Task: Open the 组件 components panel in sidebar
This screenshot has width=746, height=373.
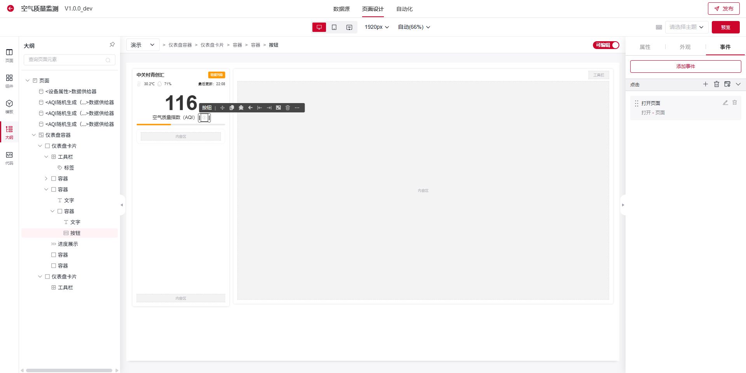Action: [x=9, y=81]
